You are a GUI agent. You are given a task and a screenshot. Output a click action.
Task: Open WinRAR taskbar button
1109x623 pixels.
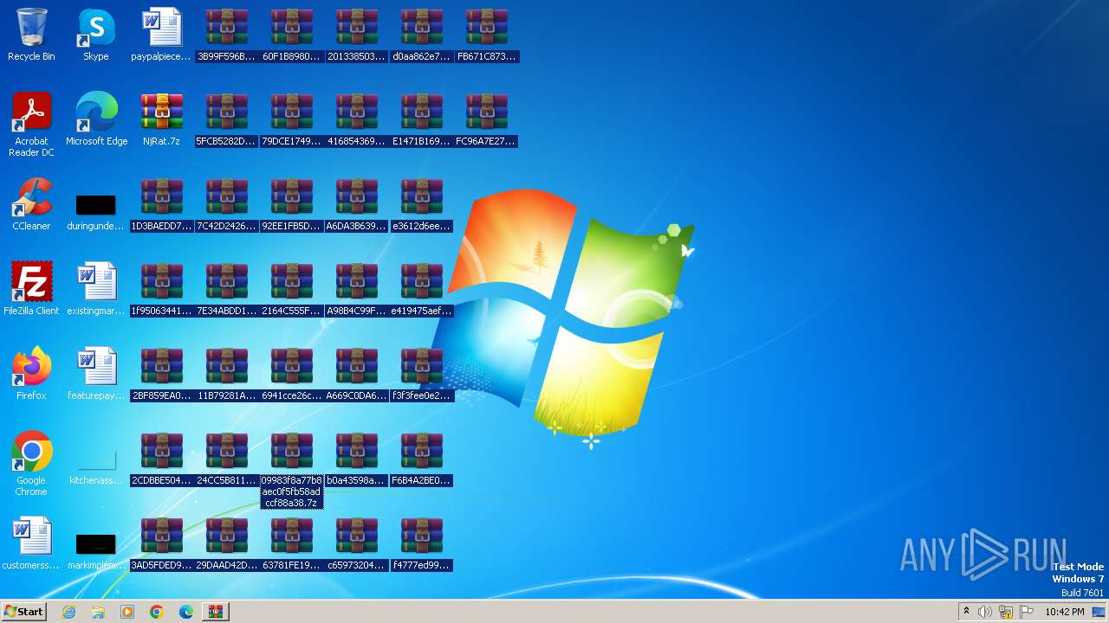click(215, 612)
